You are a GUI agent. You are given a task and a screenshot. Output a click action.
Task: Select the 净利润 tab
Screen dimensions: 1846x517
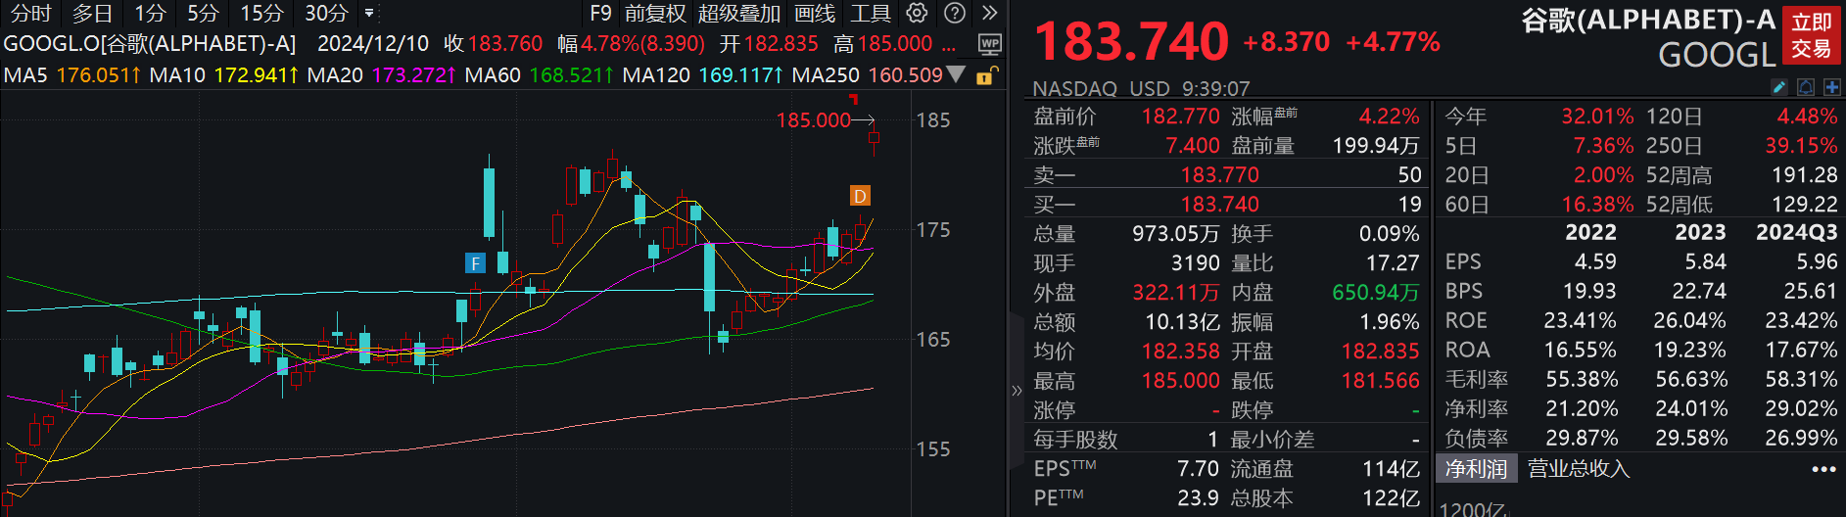(x=1476, y=469)
